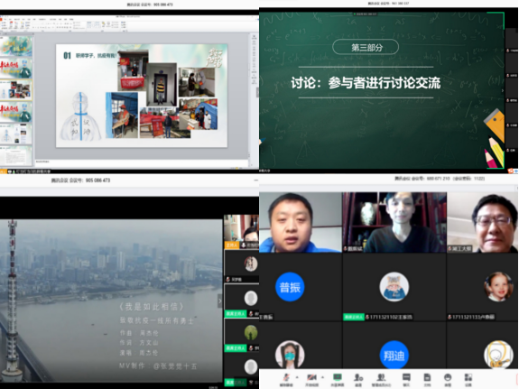The image size is (519, 389).
Task: Start screen sharing with the green icon
Action: 338,378
